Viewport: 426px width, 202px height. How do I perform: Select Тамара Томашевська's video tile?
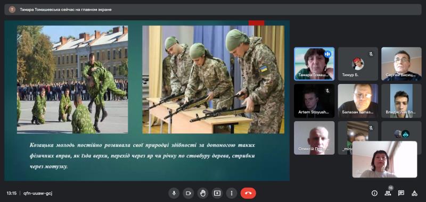click(x=314, y=64)
